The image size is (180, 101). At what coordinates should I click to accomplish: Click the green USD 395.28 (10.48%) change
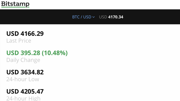pos(37,53)
